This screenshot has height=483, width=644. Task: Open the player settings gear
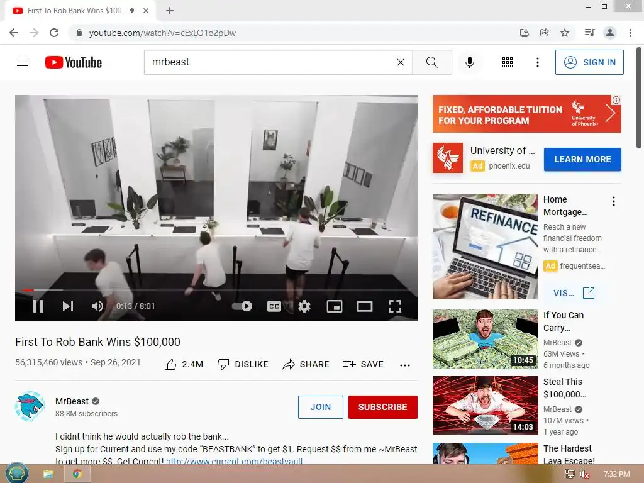click(x=304, y=306)
